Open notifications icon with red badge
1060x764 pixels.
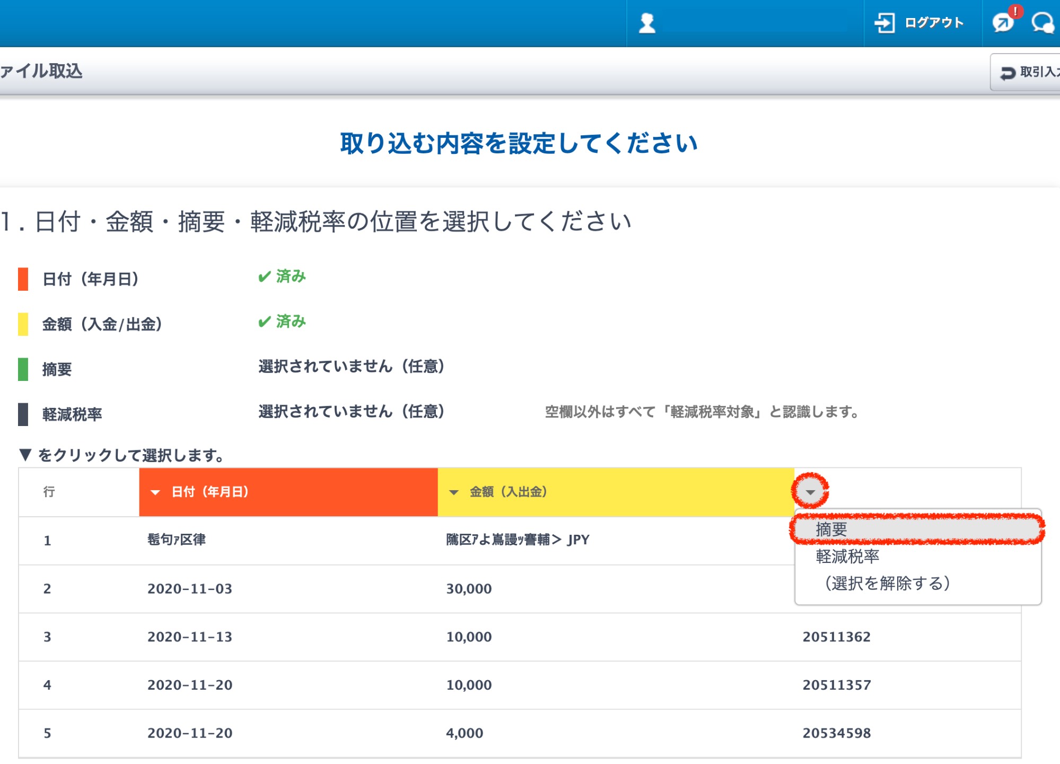point(1004,22)
